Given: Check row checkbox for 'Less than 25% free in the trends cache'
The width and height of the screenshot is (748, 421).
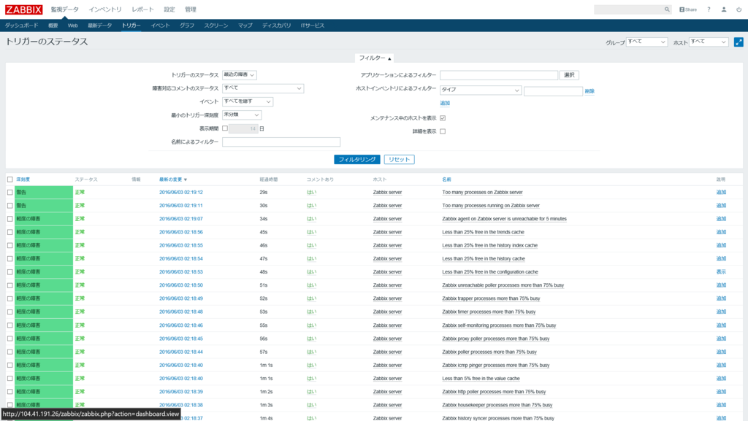Looking at the screenshot, I should (x=10, y=232).
